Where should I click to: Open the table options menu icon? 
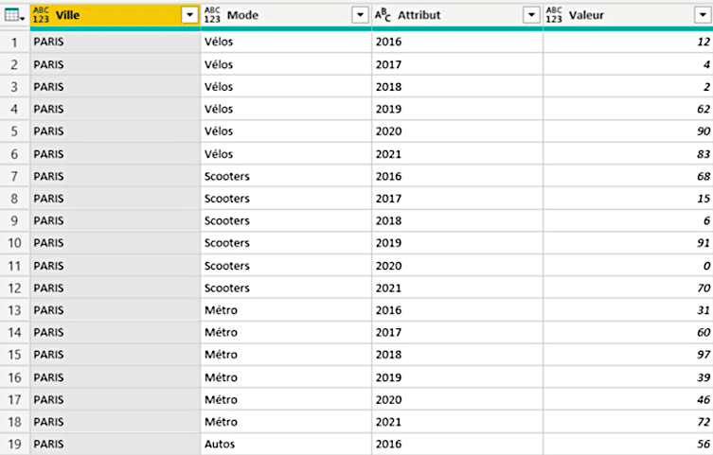pos(14,15)
